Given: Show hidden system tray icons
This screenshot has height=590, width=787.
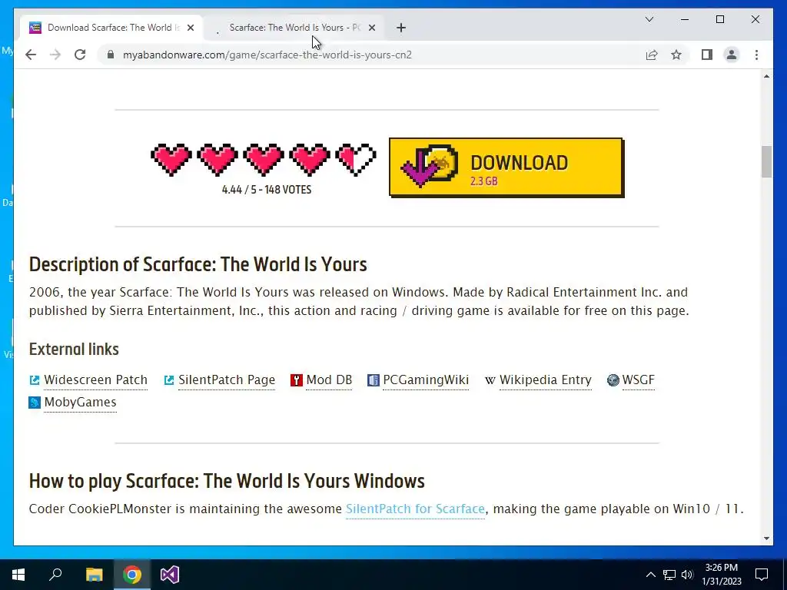Looking at the screenshot, I should 650,575.
